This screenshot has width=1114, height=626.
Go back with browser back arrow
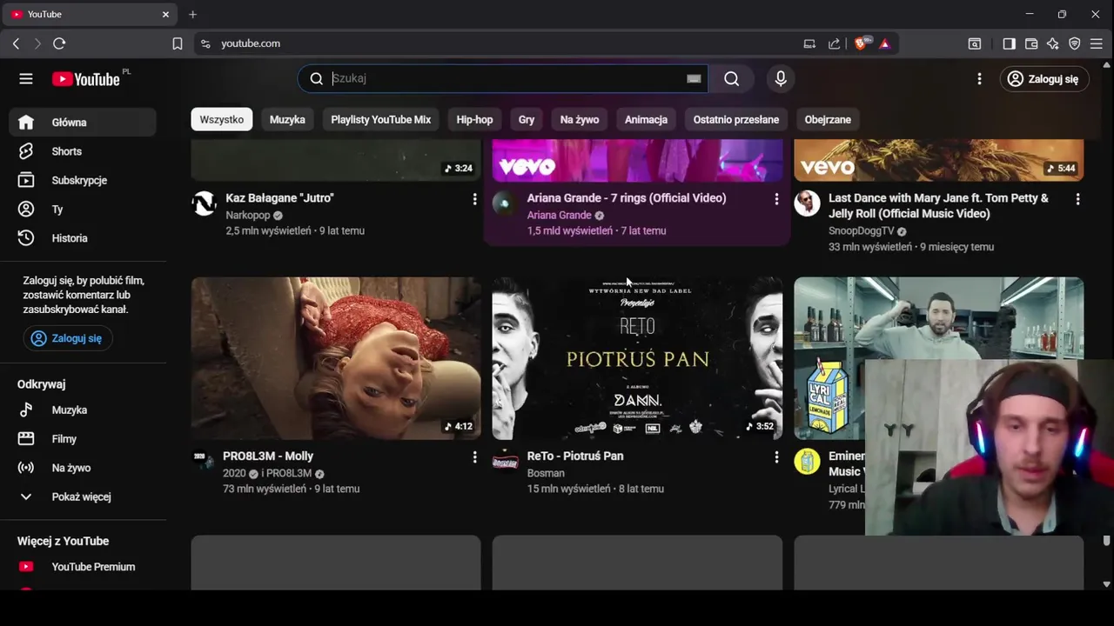pos(16,43)
